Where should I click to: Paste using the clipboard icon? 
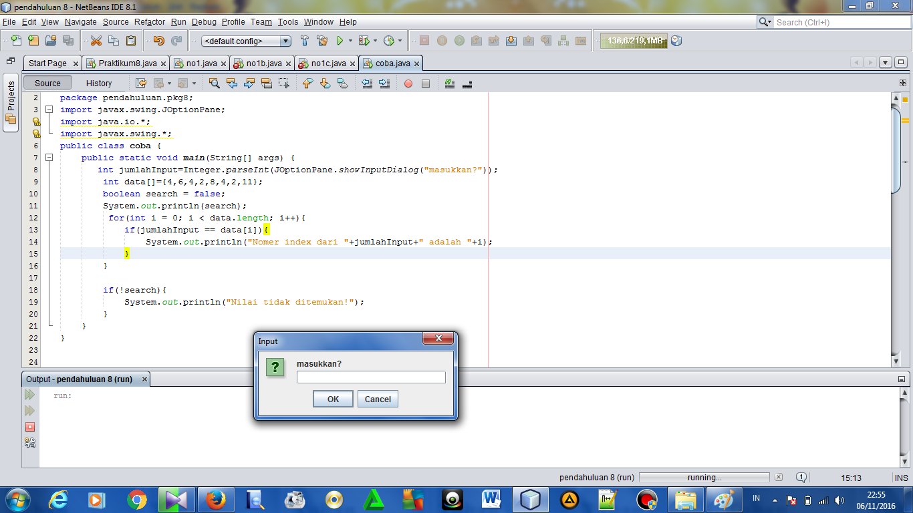click(x=131, y=41)
